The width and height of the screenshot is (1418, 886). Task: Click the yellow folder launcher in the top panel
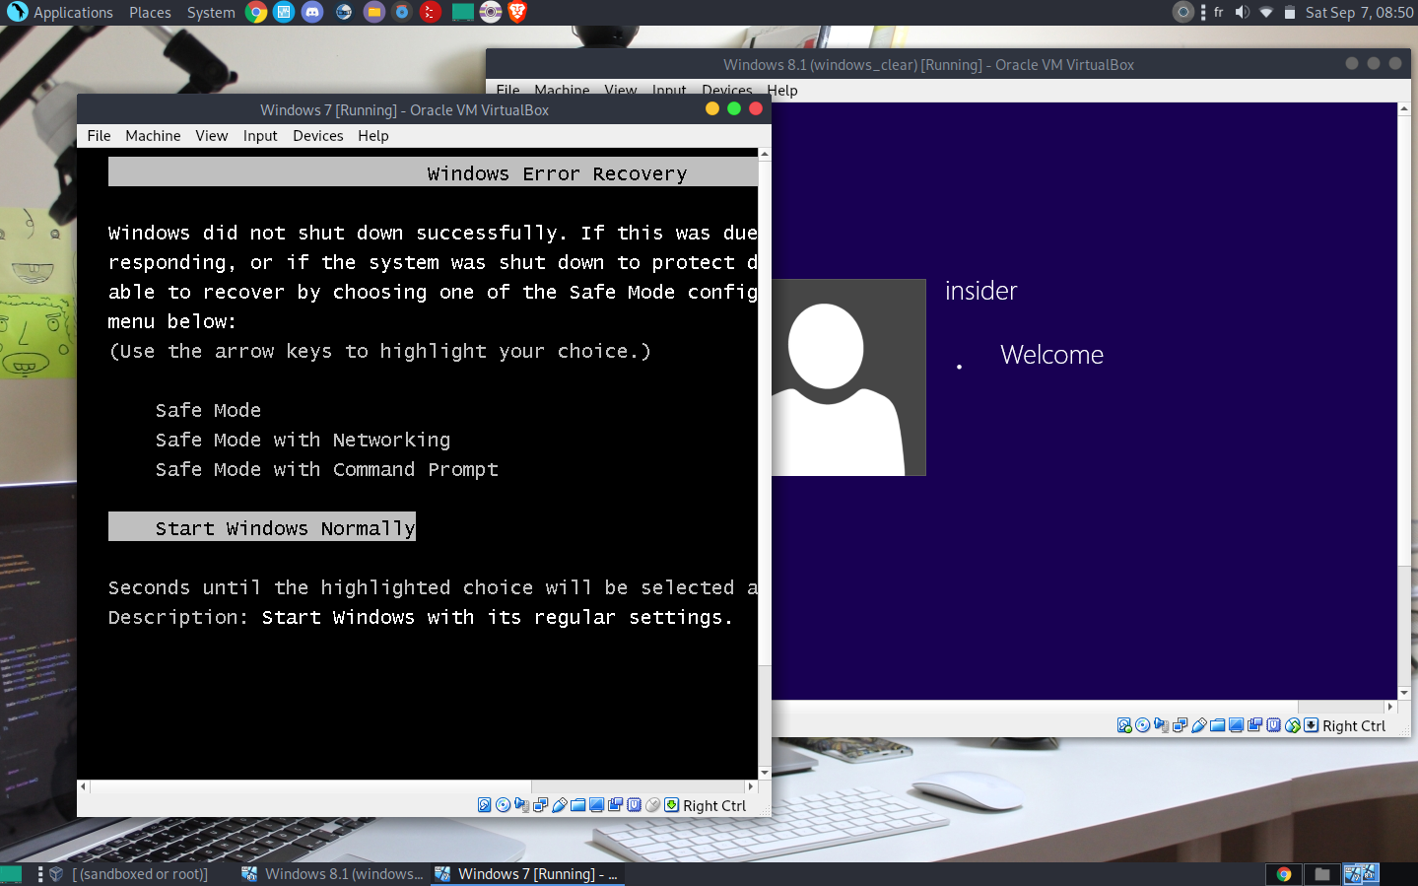click(373, 12)
